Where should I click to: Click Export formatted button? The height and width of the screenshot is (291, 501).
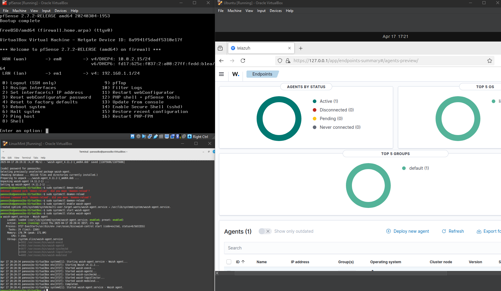tap(489, 231)
